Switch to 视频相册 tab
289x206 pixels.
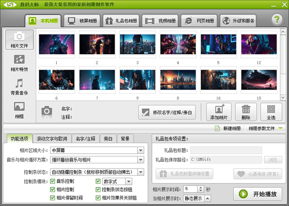pos(160,21)
